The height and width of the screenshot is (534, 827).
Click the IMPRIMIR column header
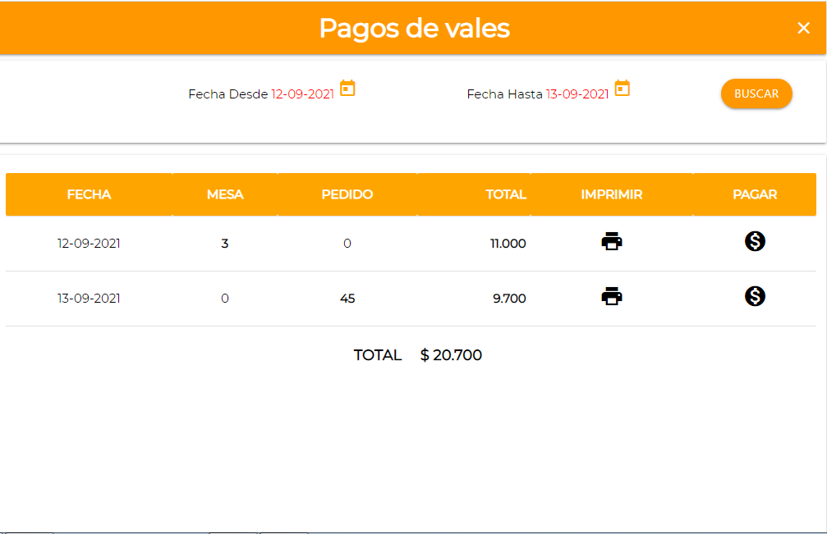[611, 194]
